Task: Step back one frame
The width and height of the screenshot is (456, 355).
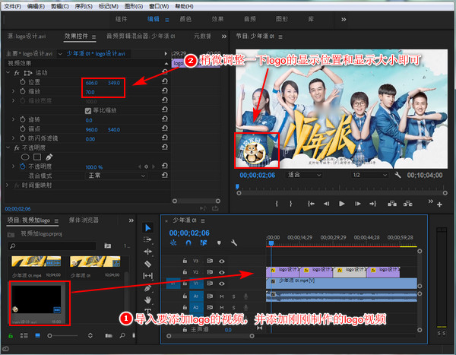Action: coord(327,204)
